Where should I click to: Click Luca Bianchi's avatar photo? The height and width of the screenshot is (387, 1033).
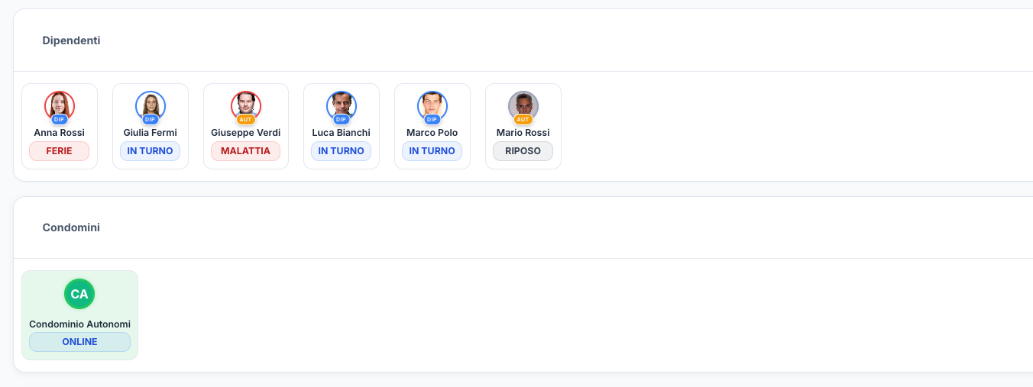pyautogui.click(x=342, y=105)
